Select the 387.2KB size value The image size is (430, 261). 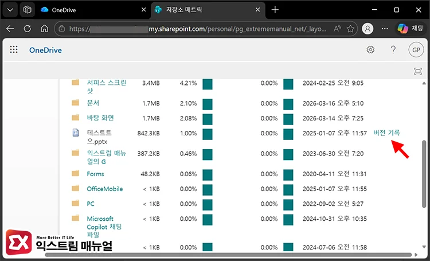tap(148, 154)
